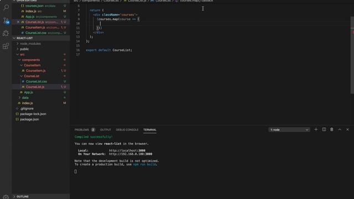Viewport: 354px width, 199px height.
Task: Open index.js in open editors list
Action: pos(40,11)
